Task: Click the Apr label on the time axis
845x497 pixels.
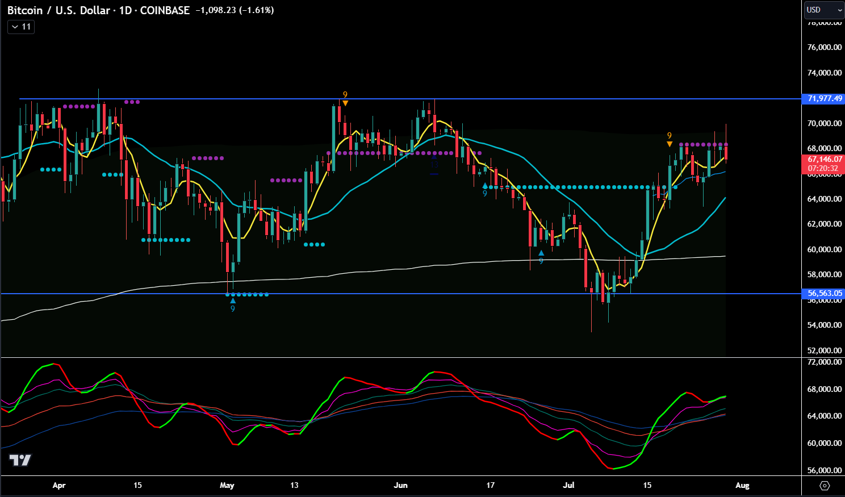Action: pos(58,485)
